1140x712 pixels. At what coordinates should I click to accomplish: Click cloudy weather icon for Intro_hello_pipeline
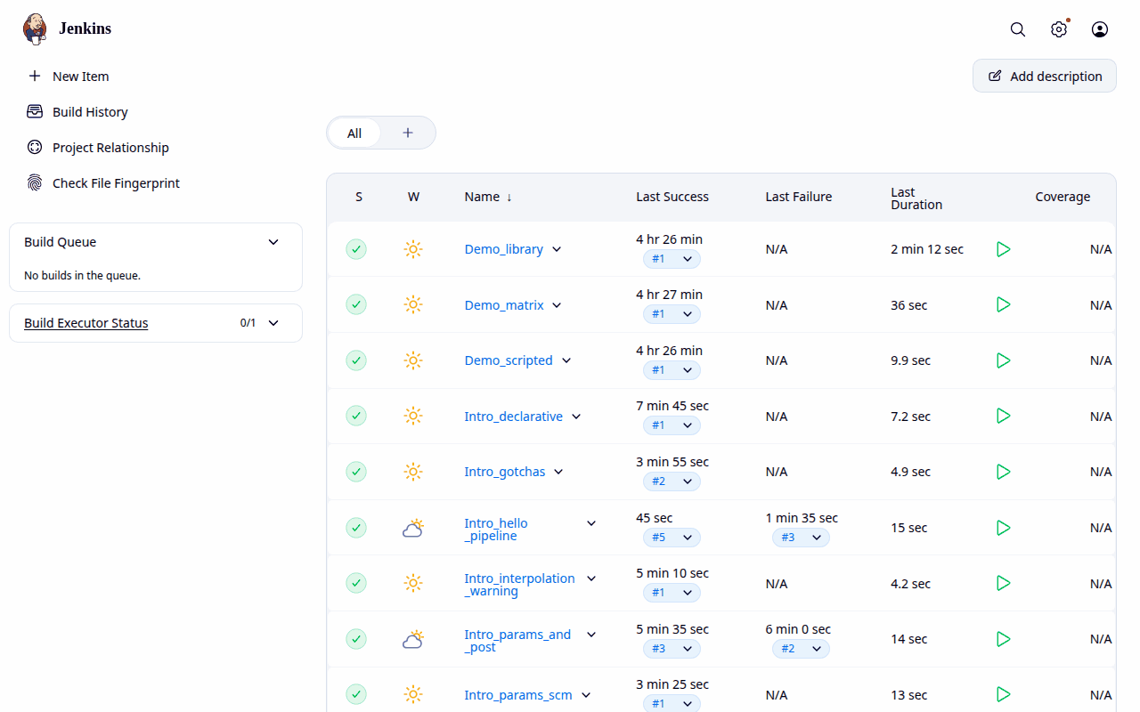pos(412,528)
